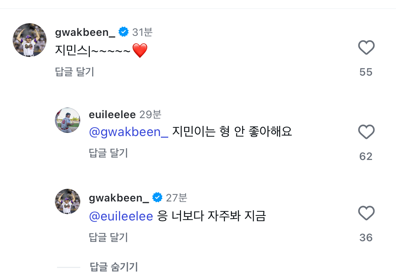
Task: Open gwakbeen_ avatar on the last reply
Action: pos(68,201)
